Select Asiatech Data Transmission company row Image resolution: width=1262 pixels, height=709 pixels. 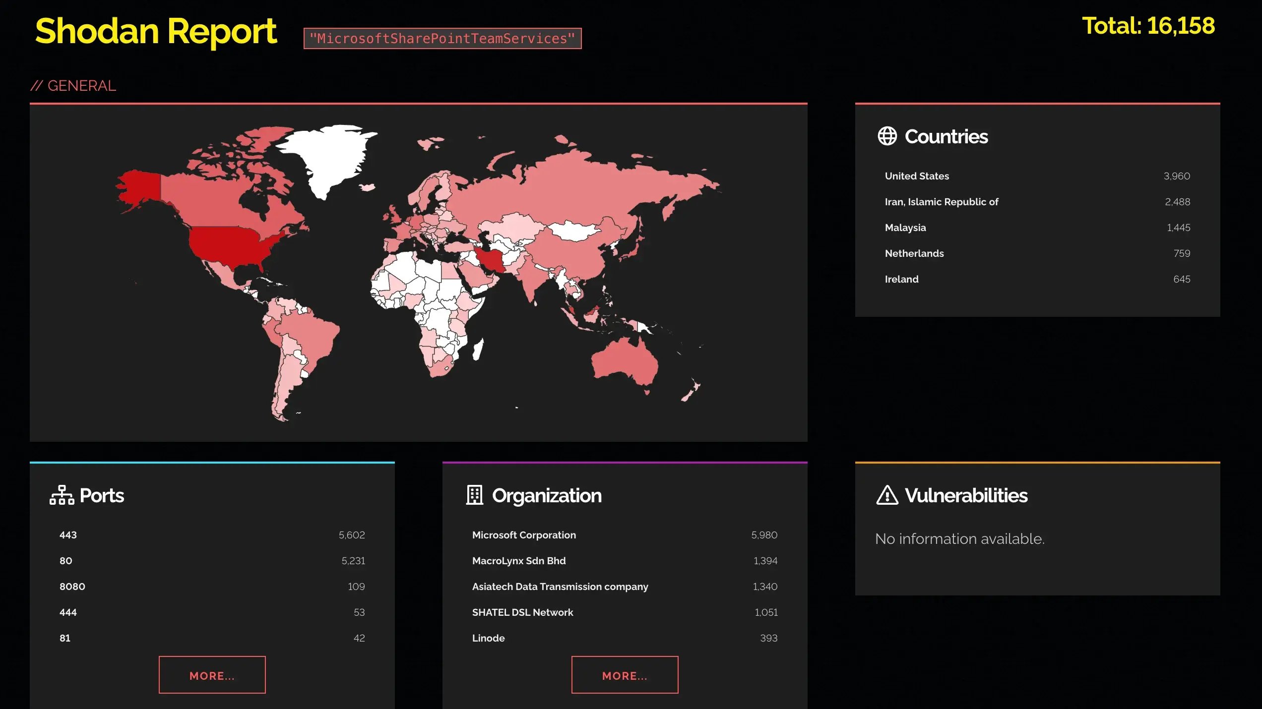(x=625, y=587)
